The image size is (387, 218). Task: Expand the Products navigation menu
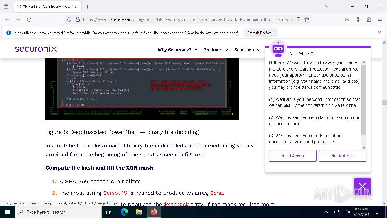[216, 50]
